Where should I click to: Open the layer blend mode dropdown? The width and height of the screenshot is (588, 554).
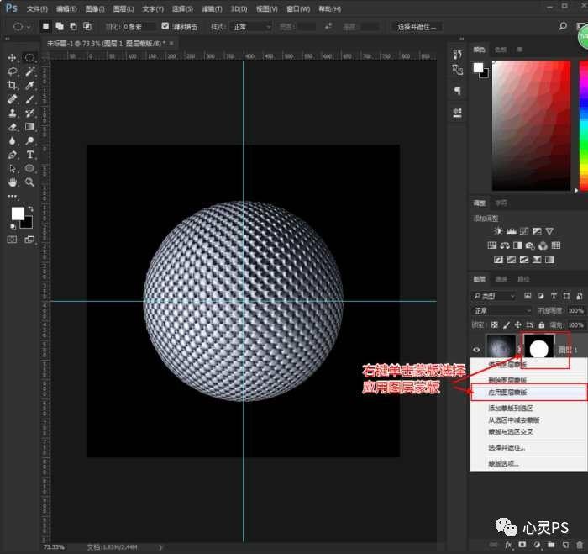coord(502,310)
